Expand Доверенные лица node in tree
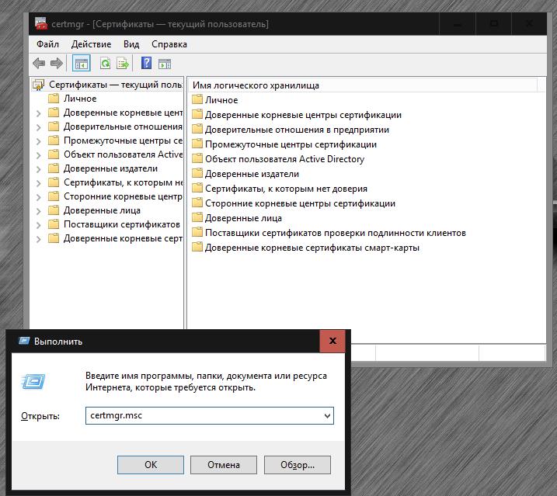 click(38, 211)
